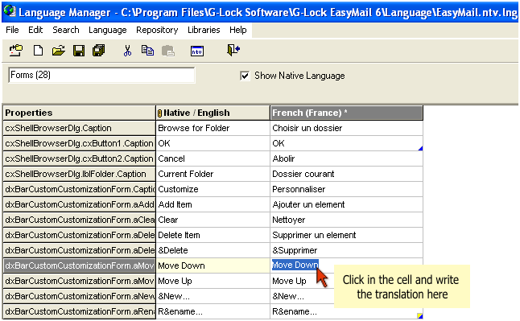520x321 pixels.
Task: Click the native column cell "&New..."
Action: tap(213, 296)
